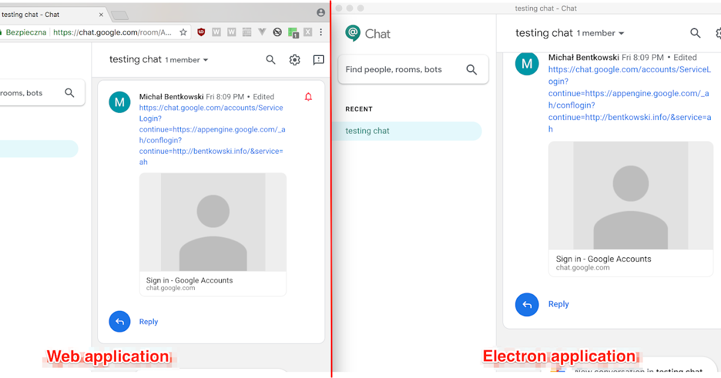Click the Reply arrow icon in web application
721x378 pixels.
tap(120, 322)
